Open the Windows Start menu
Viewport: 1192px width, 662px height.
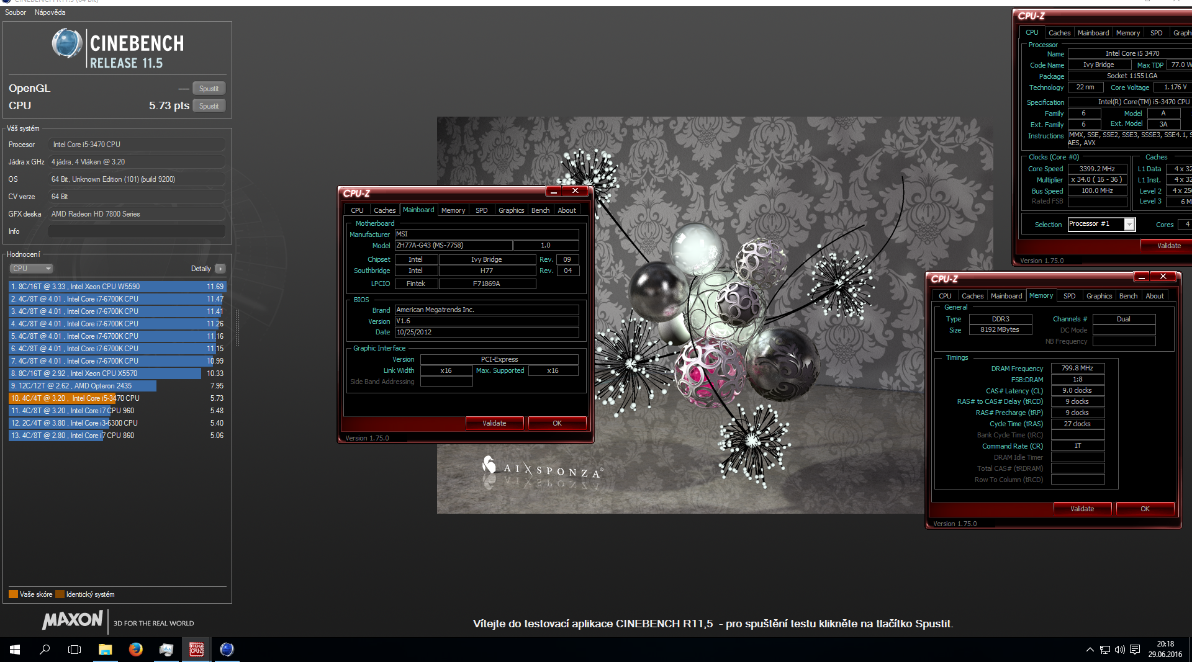[15, 650]
